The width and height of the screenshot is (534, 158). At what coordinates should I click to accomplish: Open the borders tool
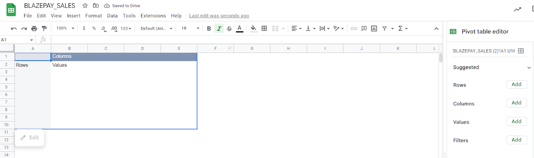coord(264,29)
